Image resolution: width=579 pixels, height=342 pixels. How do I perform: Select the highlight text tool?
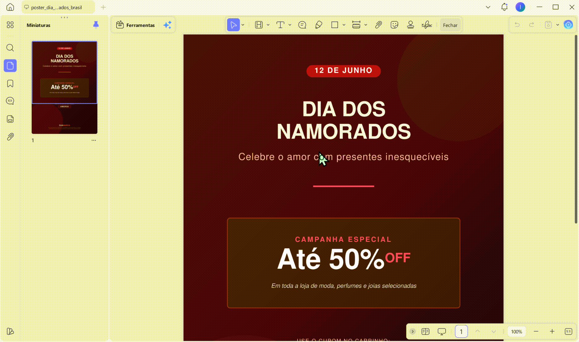tap(259, 25)
